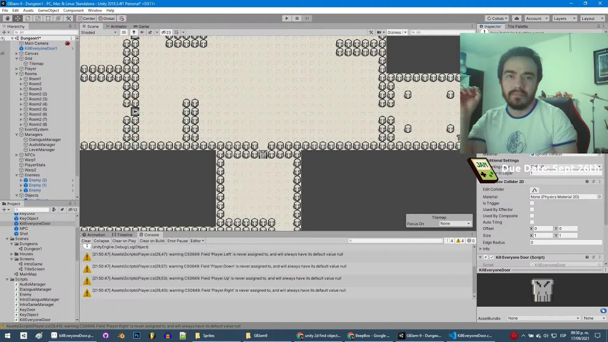Open Shaded draw mode dropdown

pos(98,32)
